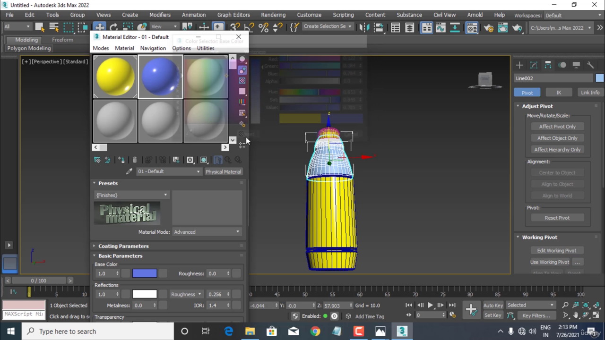
Task: Toggle Backlight in Material Editor side toolbar
Action: point(242,70)
